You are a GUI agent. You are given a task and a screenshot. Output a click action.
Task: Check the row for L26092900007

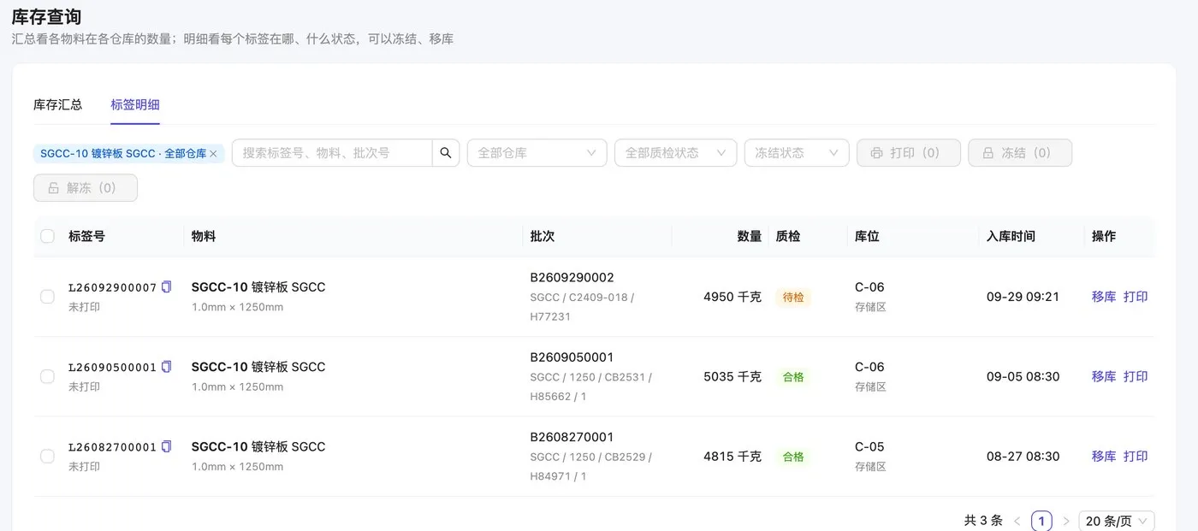pyautogui.click(x=47, y=297)
